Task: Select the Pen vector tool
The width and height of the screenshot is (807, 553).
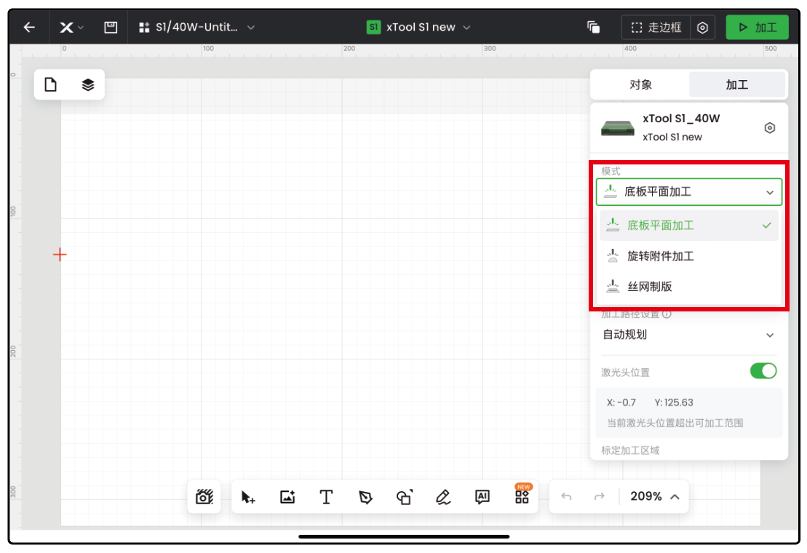Action: point(365,497)
